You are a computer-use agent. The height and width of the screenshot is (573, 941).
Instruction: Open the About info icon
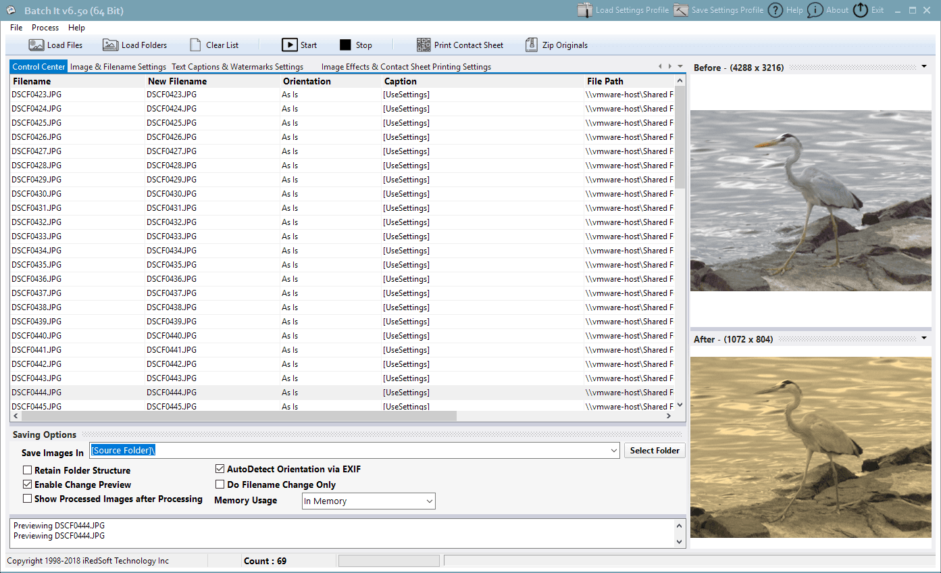[815, 10]
